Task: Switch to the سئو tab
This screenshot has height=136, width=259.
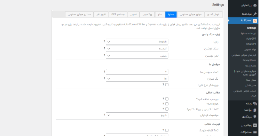Action: [x=160, y=15]
